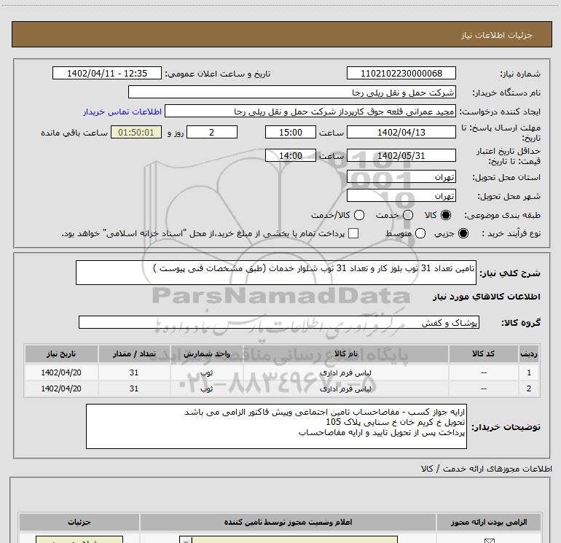Screen dimensions: 561x543
Task: Click the شهر محل تحویل تهران field
Action: point(401,195)
